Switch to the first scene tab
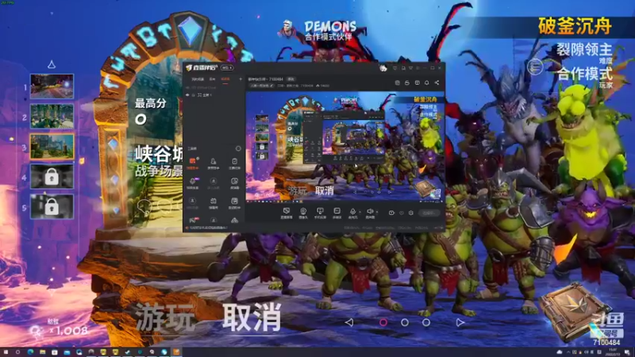The height and width of the screenshot is (357, 635). (x=198, y=79)
